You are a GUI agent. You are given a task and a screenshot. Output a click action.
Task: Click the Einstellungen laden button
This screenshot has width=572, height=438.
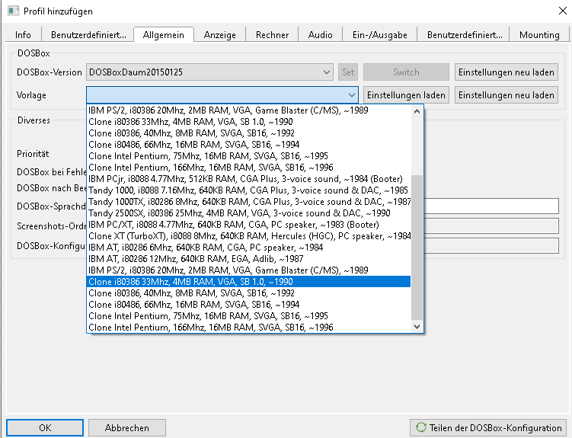406,95
